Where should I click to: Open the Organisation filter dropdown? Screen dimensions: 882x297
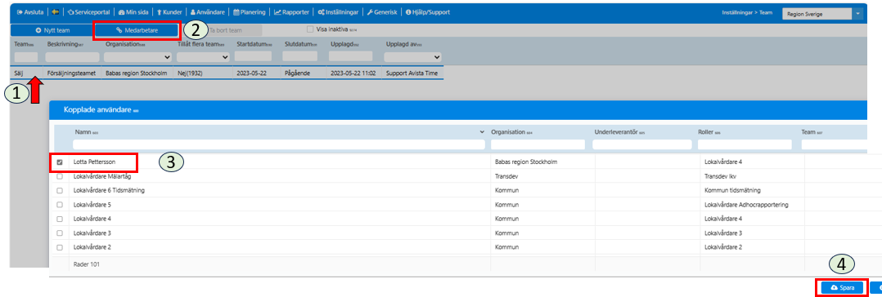click(x=137, y=56)
